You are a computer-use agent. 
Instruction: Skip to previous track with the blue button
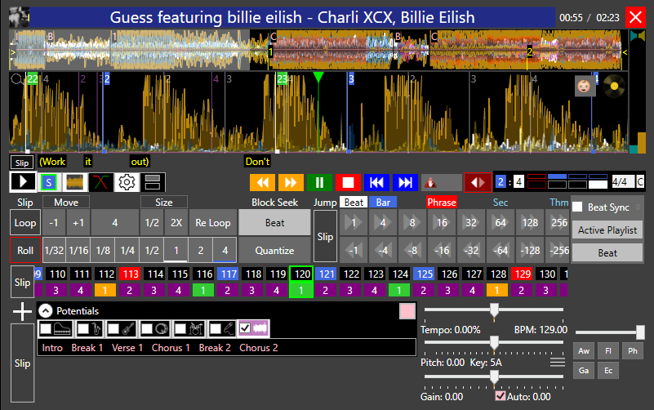coord(376,182)
